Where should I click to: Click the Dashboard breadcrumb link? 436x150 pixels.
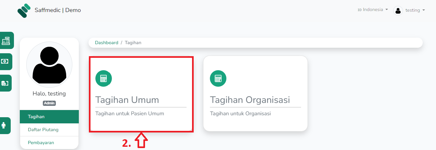pyautogui.click(x=106, y=43)
